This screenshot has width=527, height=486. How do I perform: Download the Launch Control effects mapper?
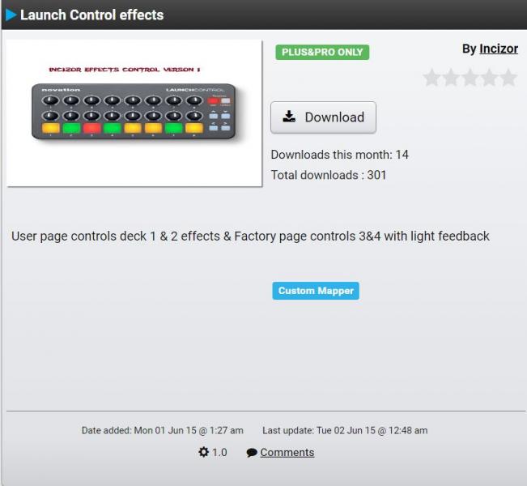(323, 117)
